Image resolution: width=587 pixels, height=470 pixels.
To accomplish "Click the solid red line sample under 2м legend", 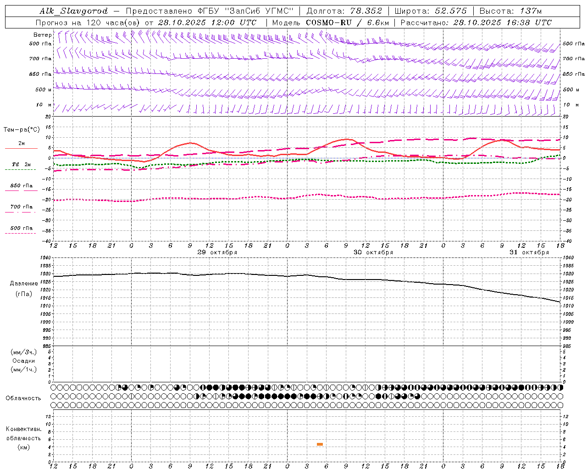I will 21,149.
